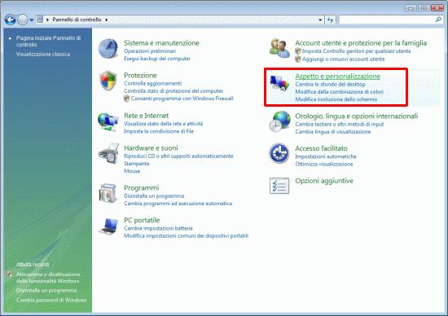The height and width of the screenshot is (316, 448).
Task: Open the Sistema e manutenzione pie chart icon
Action: [108, 49]
